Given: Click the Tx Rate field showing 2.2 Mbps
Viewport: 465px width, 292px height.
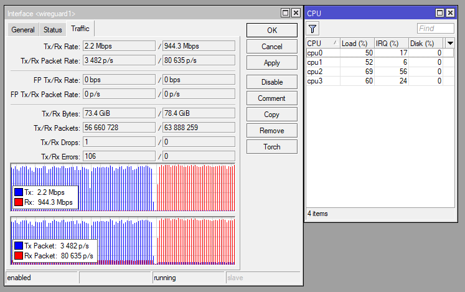Looking at the screenshot, I should [x=119, y=46].
